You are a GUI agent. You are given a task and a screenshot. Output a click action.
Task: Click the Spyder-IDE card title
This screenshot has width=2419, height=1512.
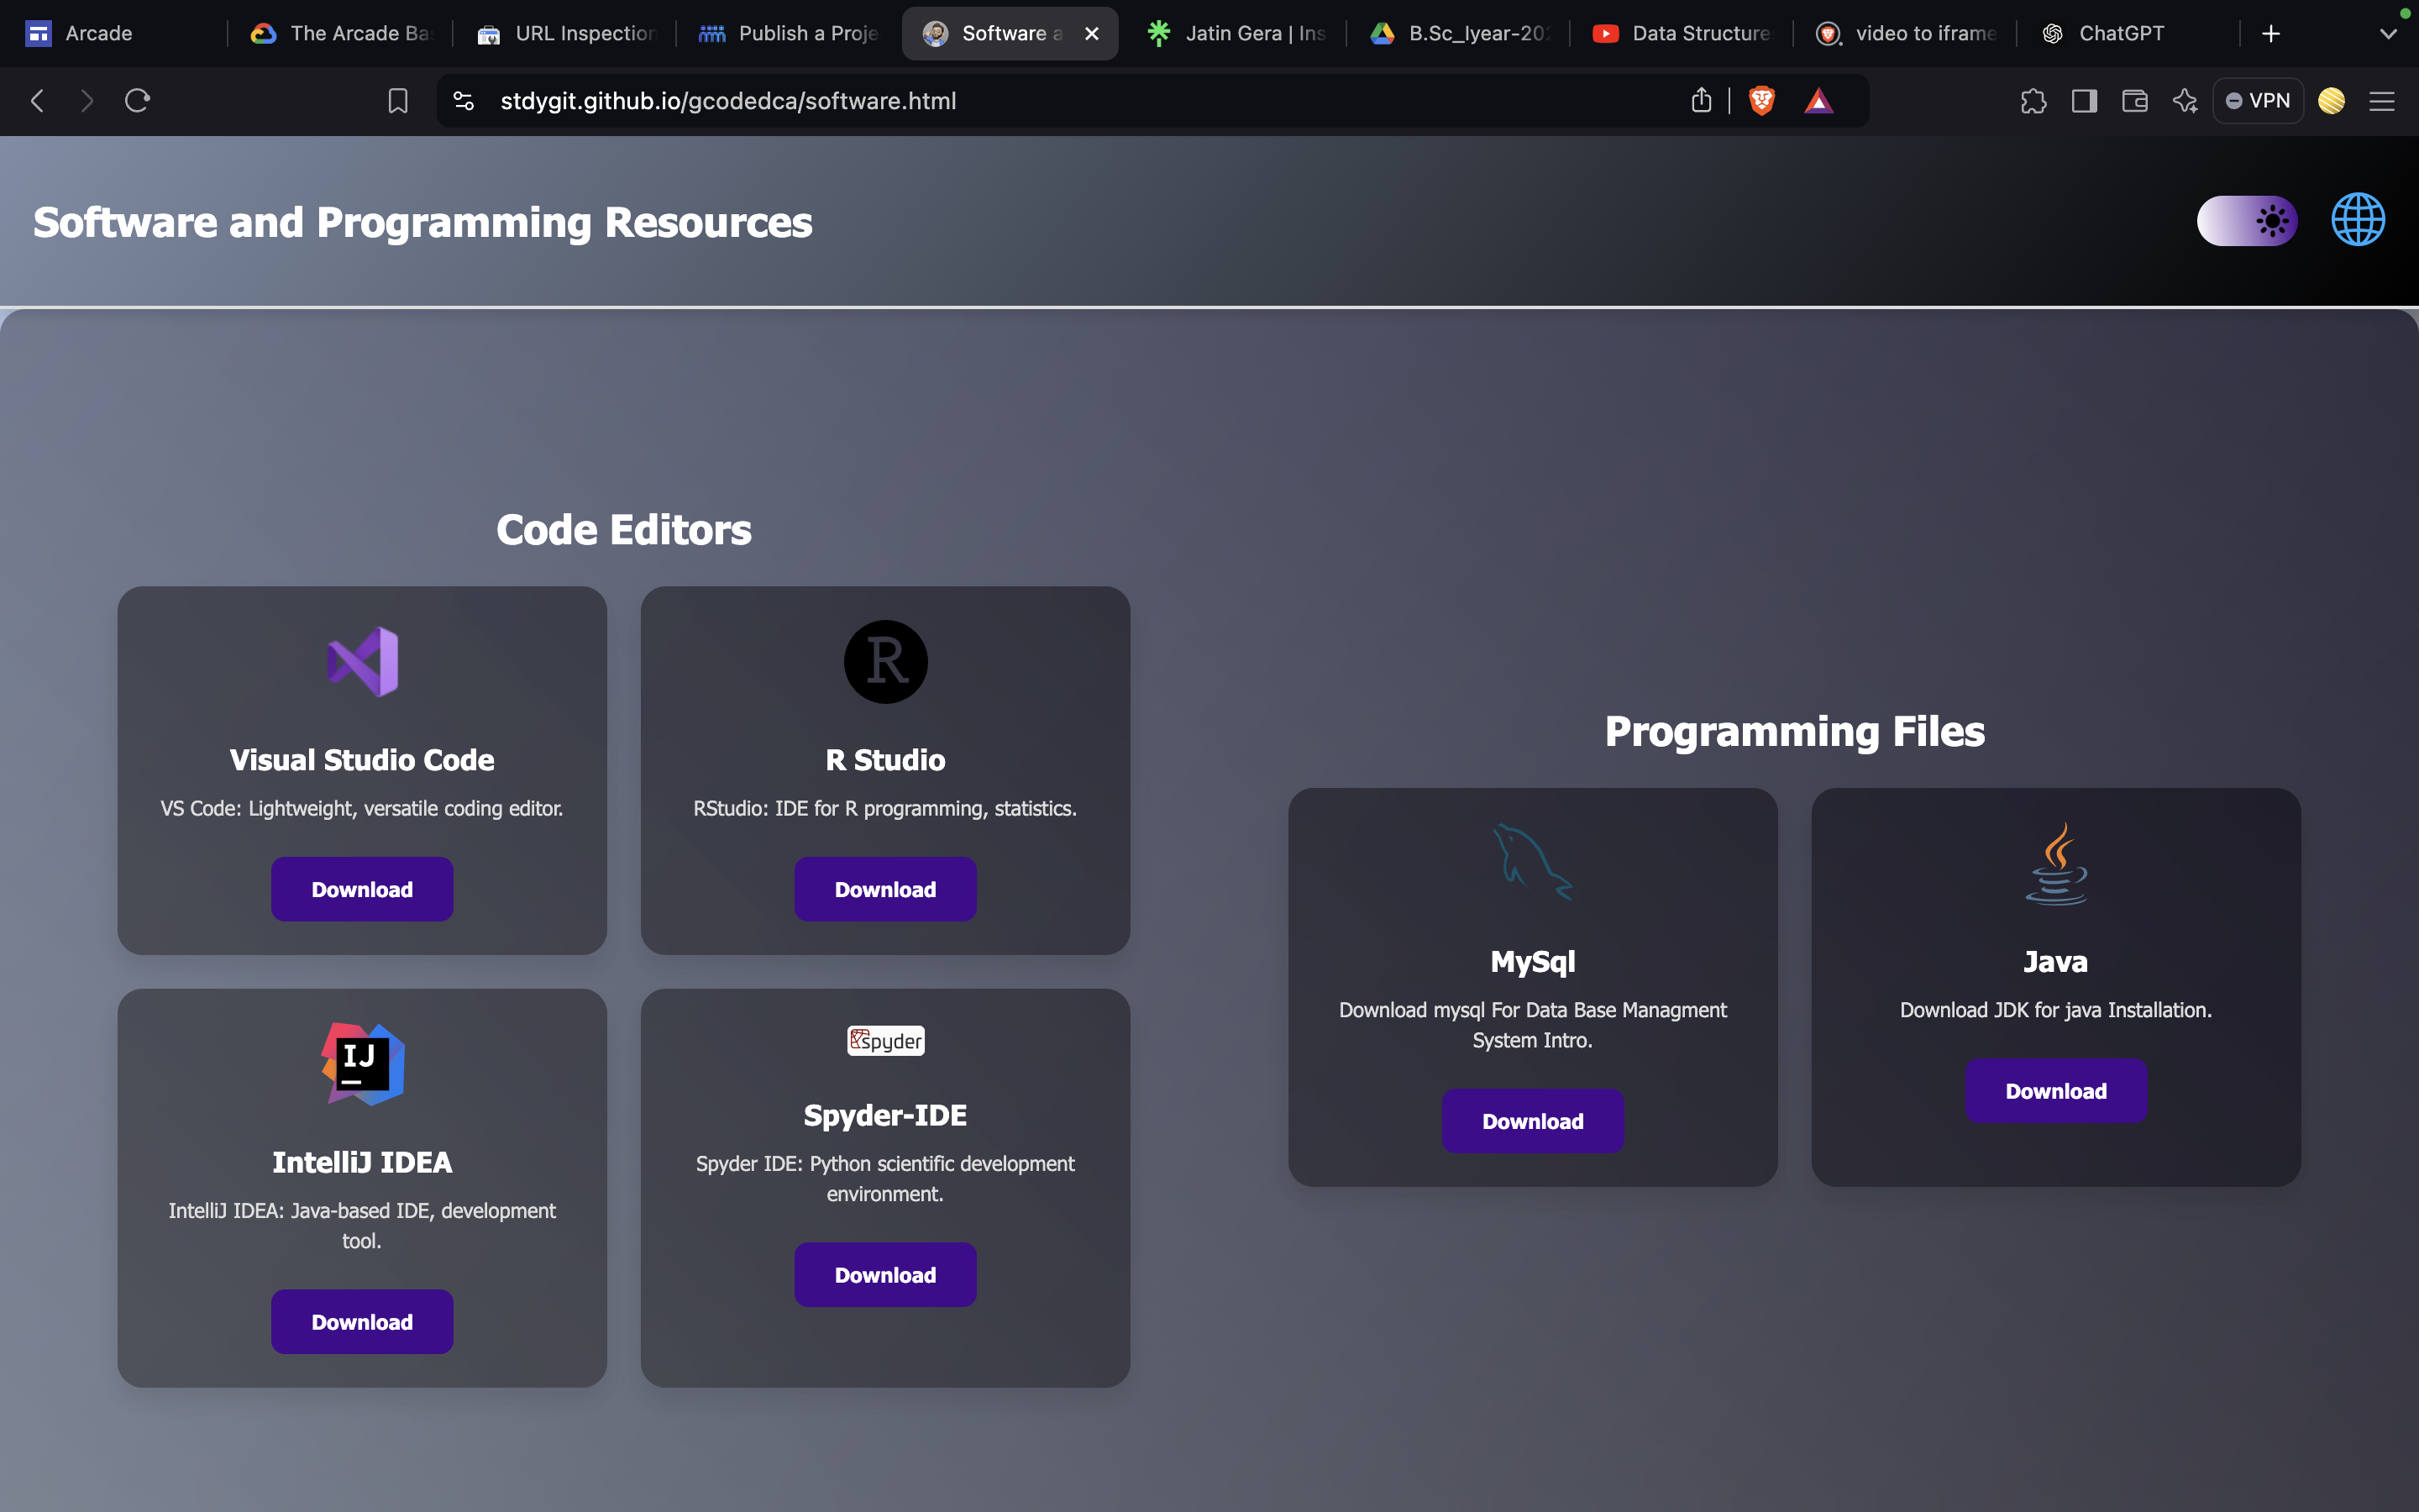click(885, 1115)
